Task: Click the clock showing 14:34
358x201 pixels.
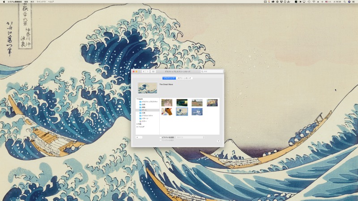Action: pos(337,2)
